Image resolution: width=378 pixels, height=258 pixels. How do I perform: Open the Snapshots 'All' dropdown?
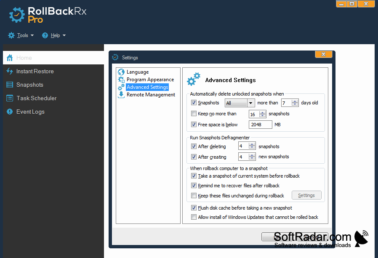240,103
